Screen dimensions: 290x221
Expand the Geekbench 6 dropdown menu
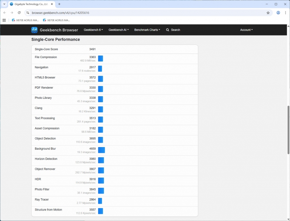[93, 30]
